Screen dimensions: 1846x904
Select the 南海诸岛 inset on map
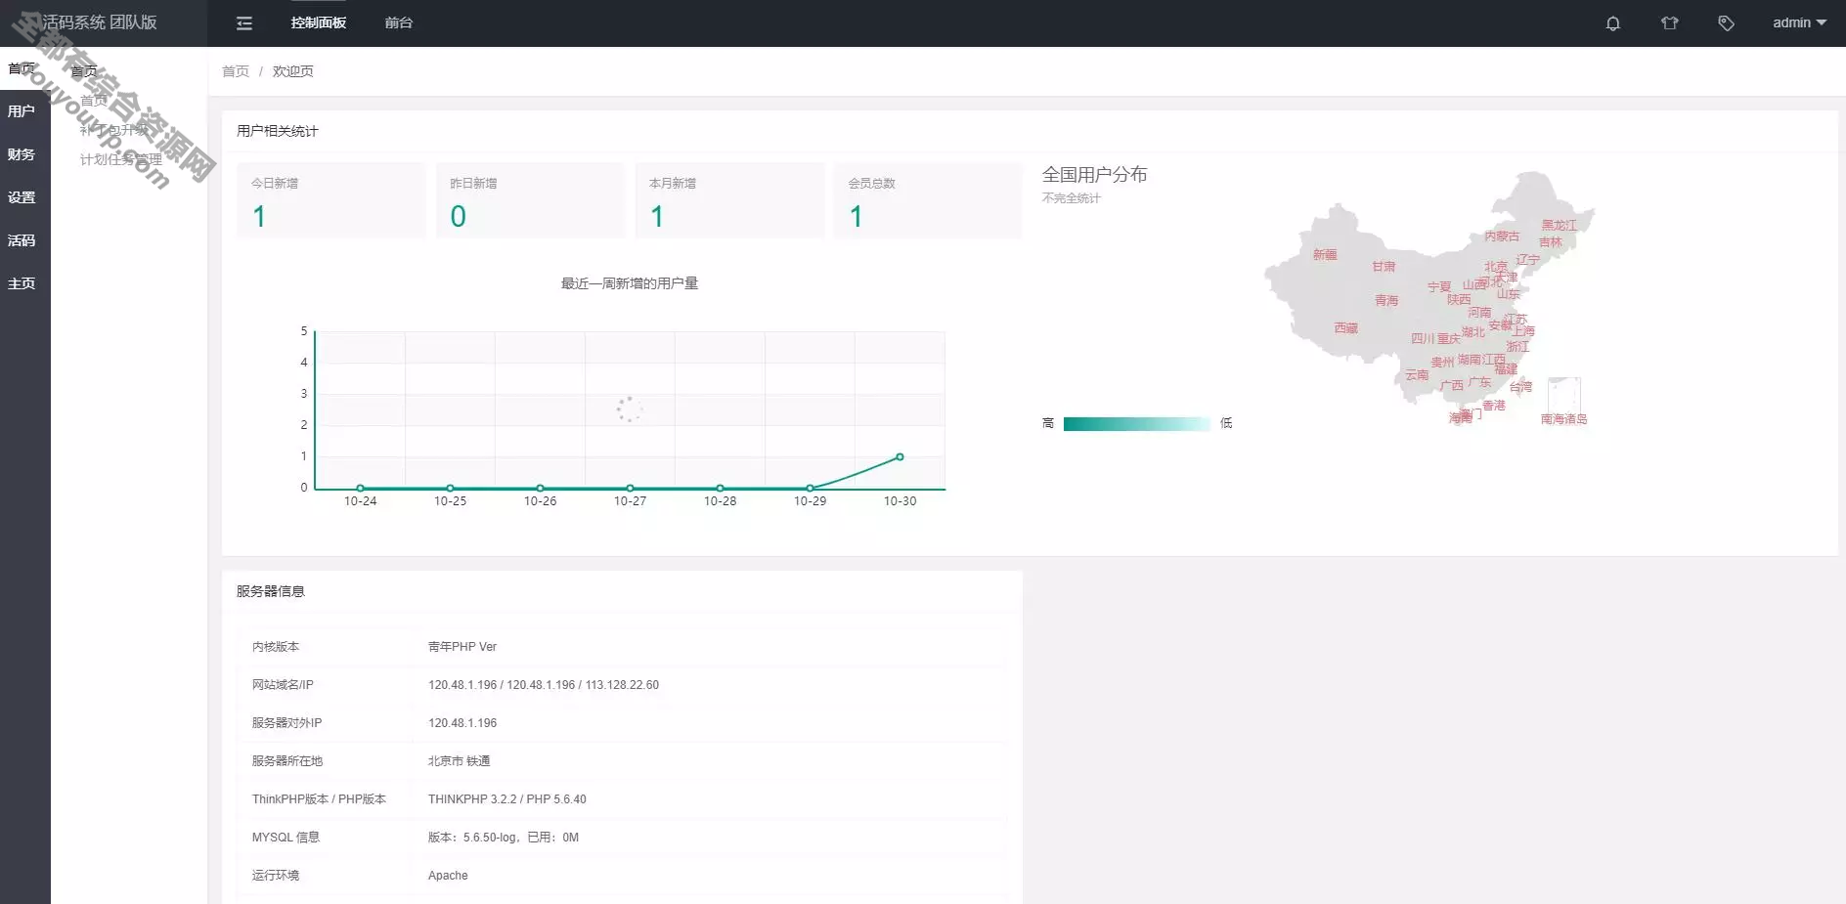pos(1564,395)
